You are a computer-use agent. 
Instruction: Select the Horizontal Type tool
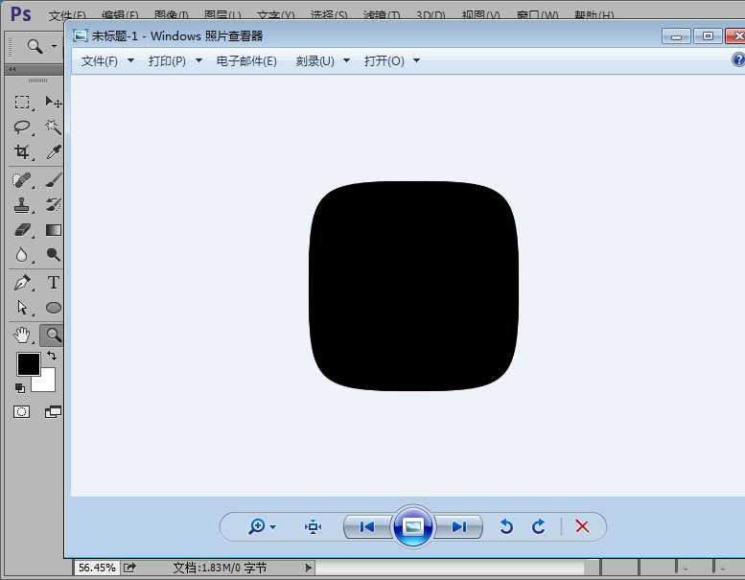click(x=54, y=283)
